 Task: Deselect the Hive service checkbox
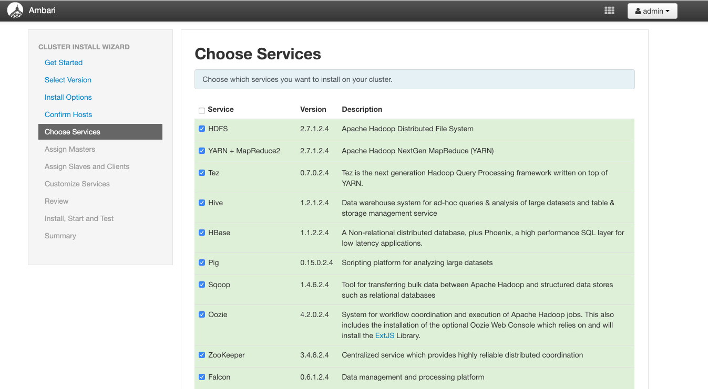202,203
